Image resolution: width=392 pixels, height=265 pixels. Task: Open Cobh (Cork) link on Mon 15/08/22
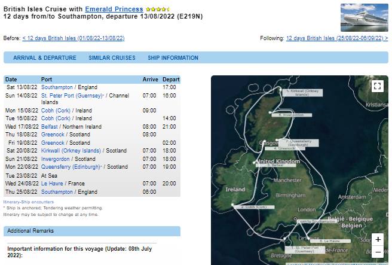[56, 111]
